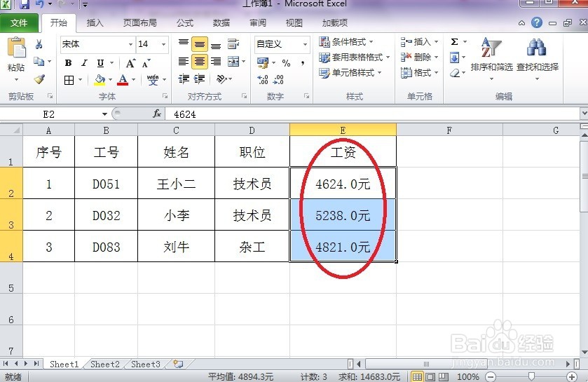This screenshot has height=382, width=588.
Task: Apply accounting number format
Action: (263, 62)
